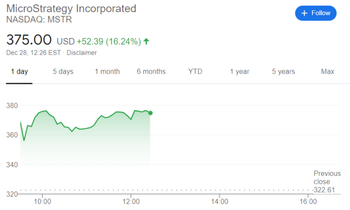Image resolution: width=350 pixels, height=210 pixels.
Task: Click the green up arrow beside percentage
Action: 146,41
